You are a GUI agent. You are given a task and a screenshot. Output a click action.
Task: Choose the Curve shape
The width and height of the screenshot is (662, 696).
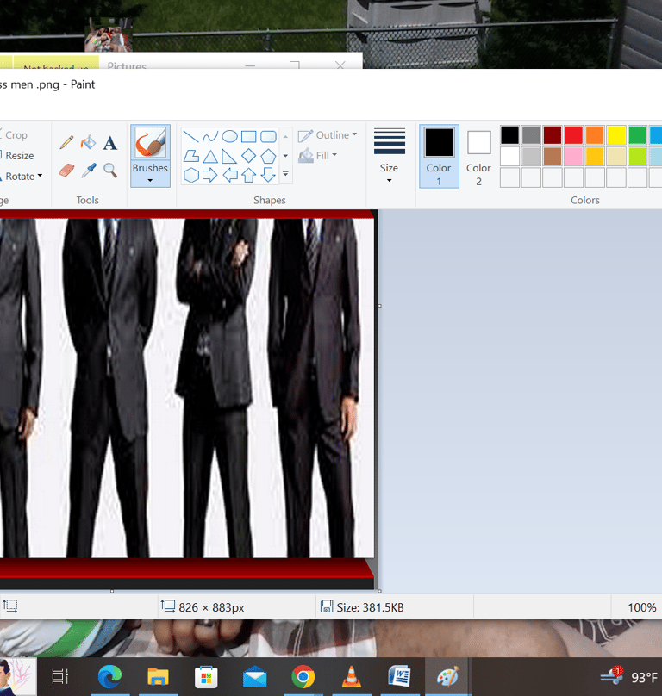click(x=210, y=137)
